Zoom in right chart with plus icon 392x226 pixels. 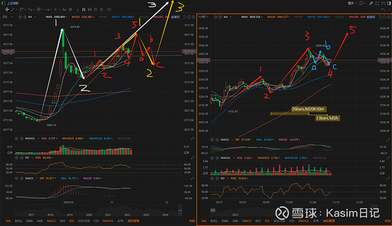(389, 17)
